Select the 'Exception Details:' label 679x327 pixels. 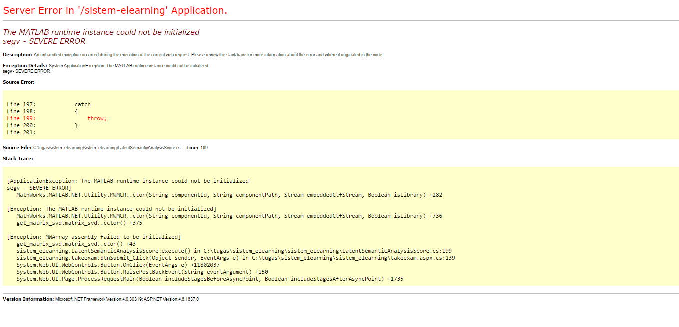pos(24,65)
